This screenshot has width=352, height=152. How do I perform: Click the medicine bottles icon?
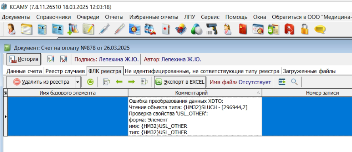click(x=150, y=29)
